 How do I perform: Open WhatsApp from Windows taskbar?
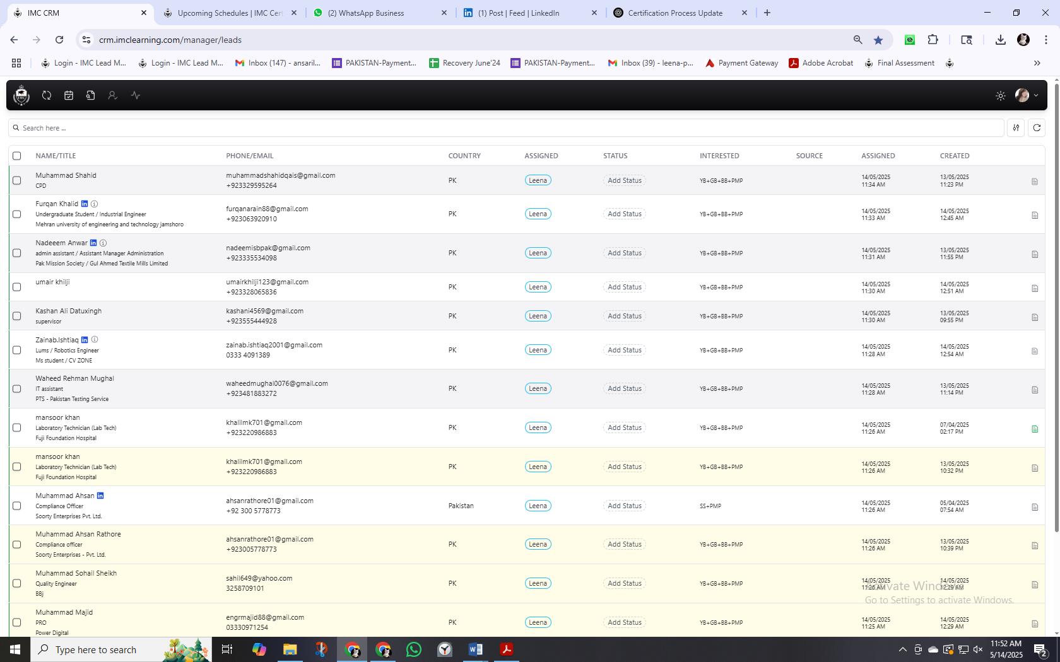pyautogui.click(x=414, y=649)
